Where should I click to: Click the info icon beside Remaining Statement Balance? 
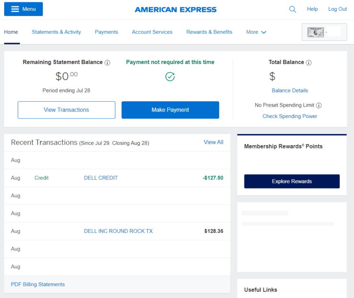pos(107,63)
